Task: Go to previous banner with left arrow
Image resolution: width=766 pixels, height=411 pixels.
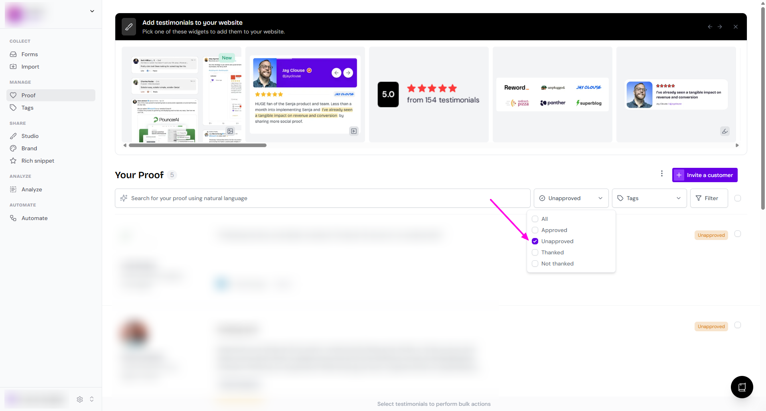Action: click(710, 27)
